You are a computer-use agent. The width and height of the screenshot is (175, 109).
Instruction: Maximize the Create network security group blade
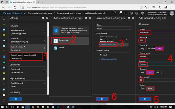pyautogui.click(x=129, y=18)
